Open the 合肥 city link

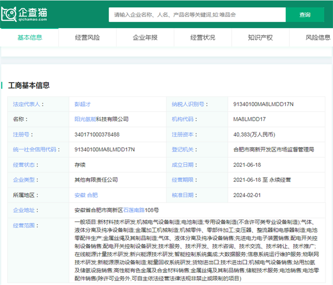pyautogui.click(x=92, y=195)
